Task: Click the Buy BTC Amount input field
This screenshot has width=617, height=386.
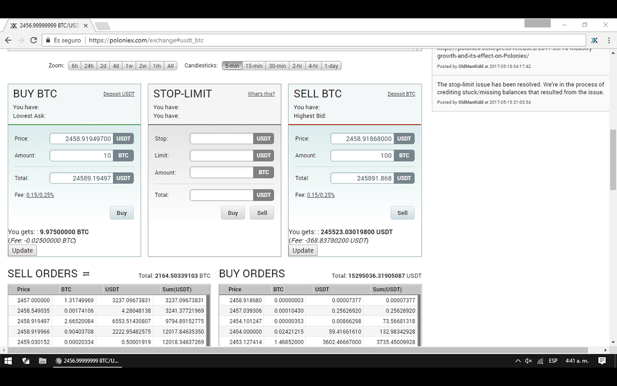Action: click(81, 155)
